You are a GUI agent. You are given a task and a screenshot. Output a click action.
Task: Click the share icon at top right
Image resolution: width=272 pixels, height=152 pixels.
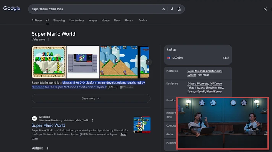click(x=265, y=9)
